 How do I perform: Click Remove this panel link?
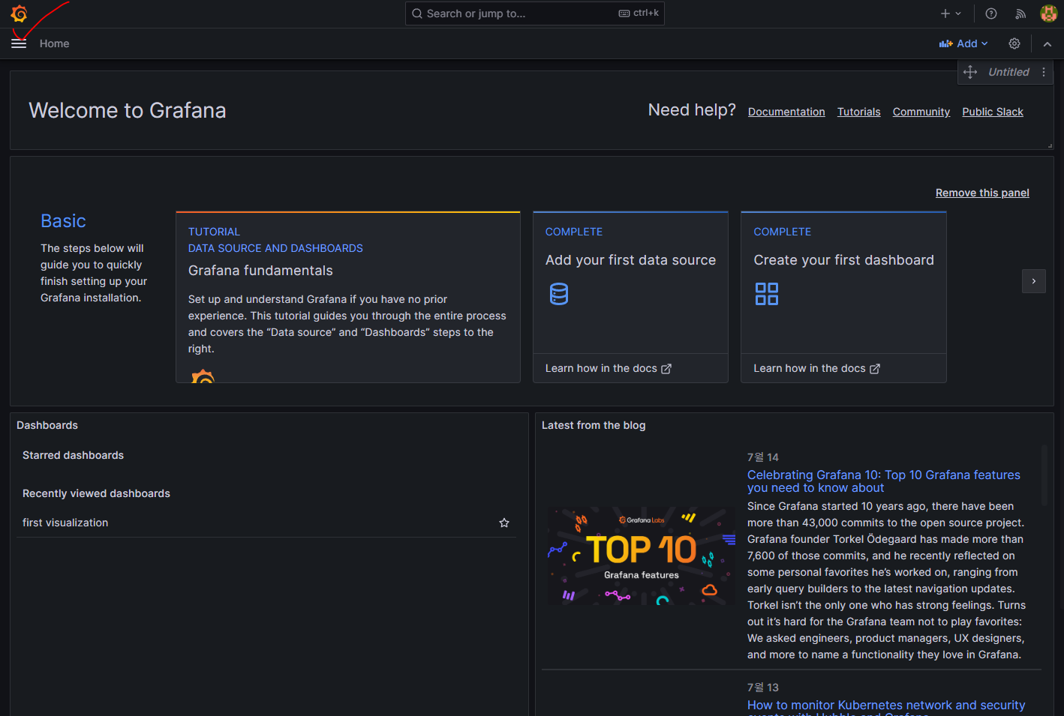click(982, 193)
